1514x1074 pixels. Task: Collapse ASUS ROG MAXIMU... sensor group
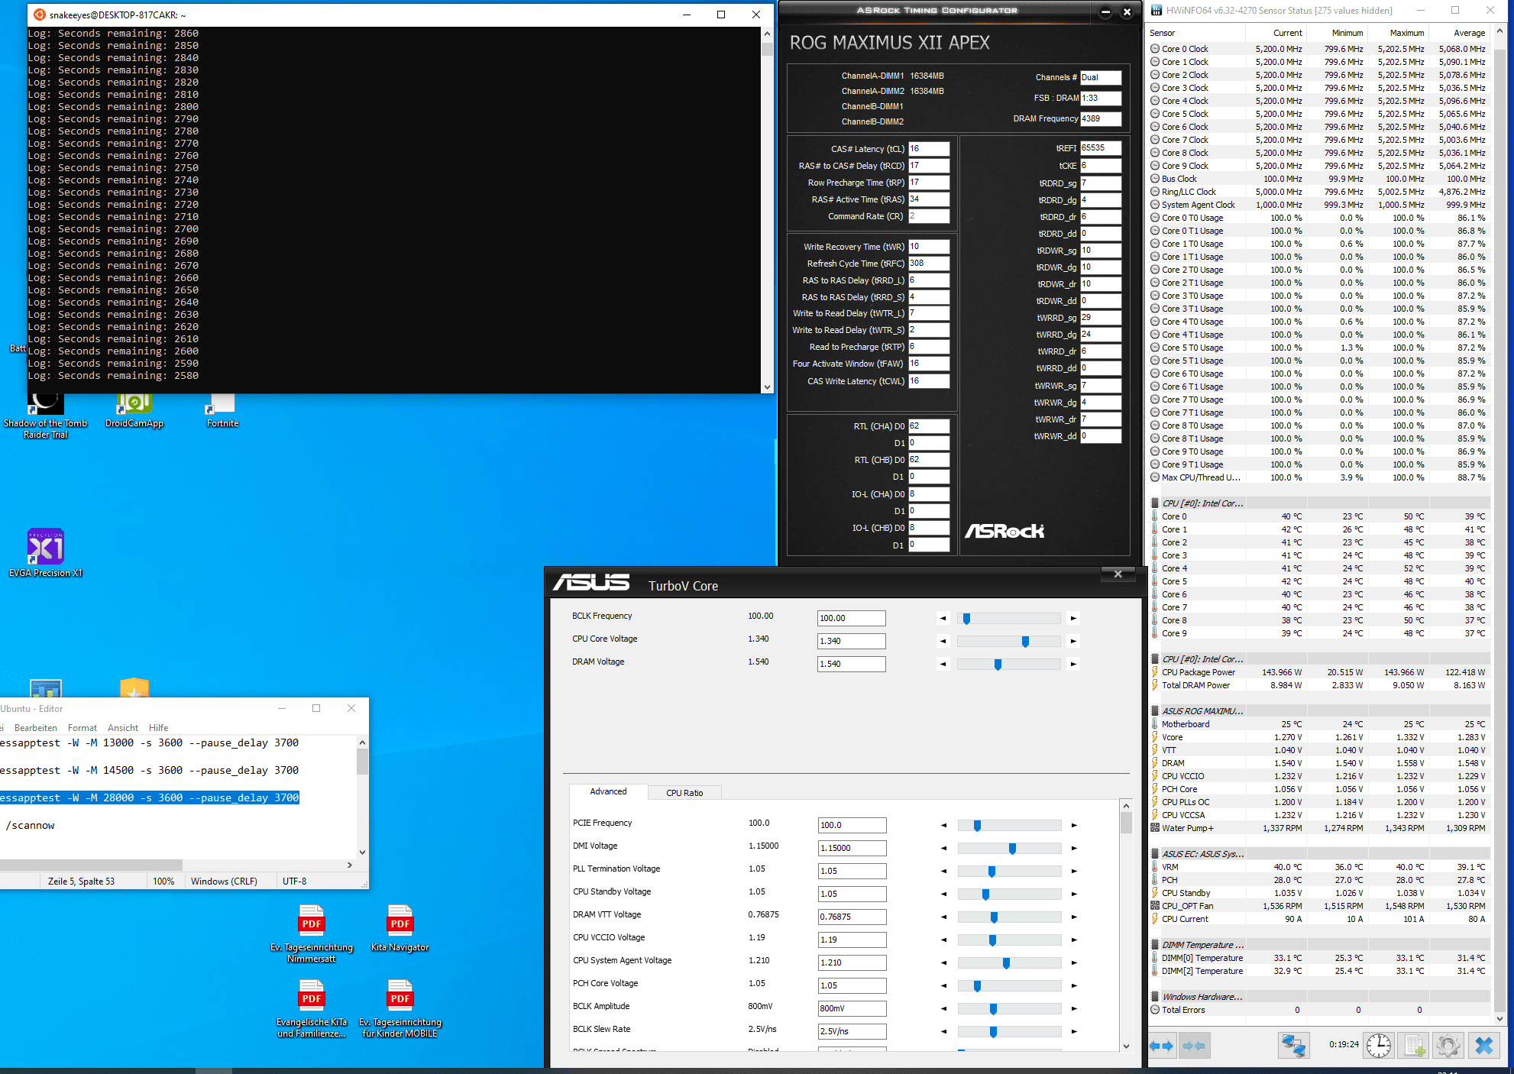point(1203,711)
